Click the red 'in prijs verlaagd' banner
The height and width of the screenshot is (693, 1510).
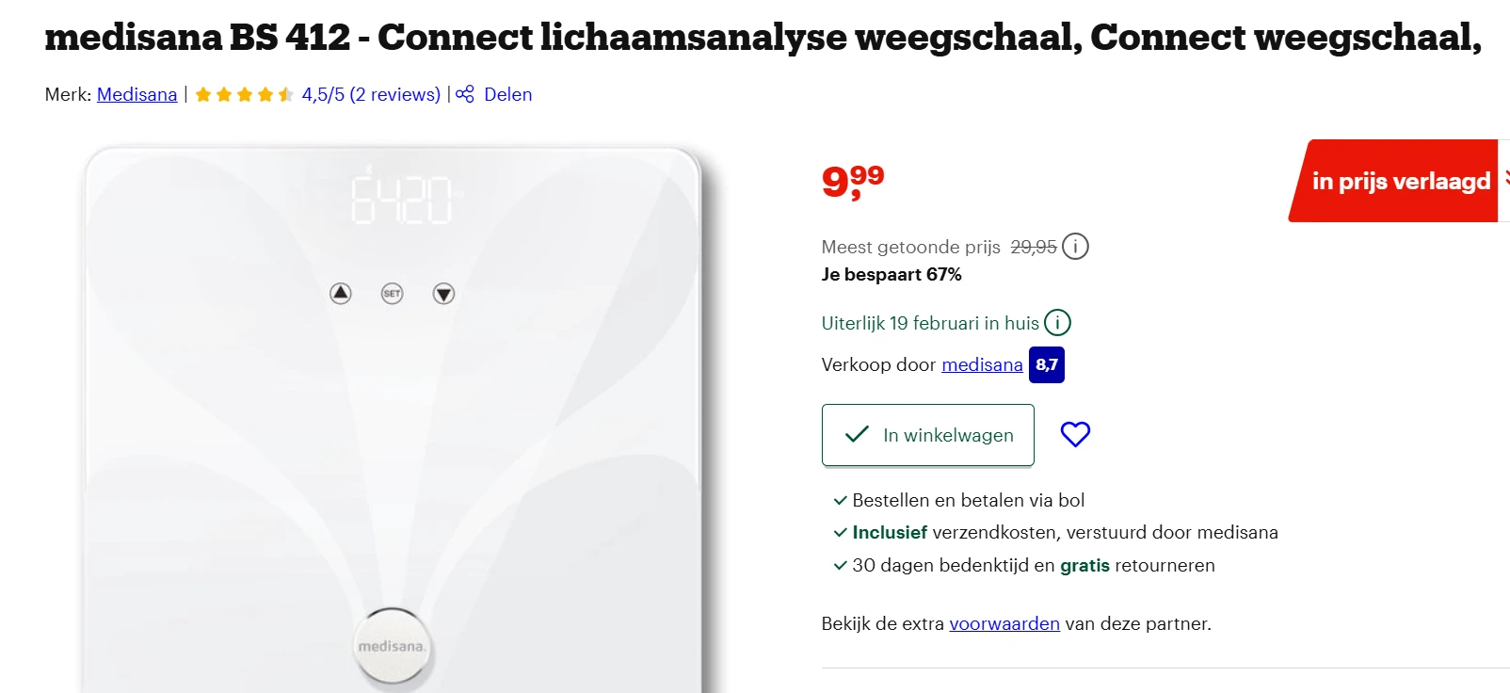coord(1399,181)
